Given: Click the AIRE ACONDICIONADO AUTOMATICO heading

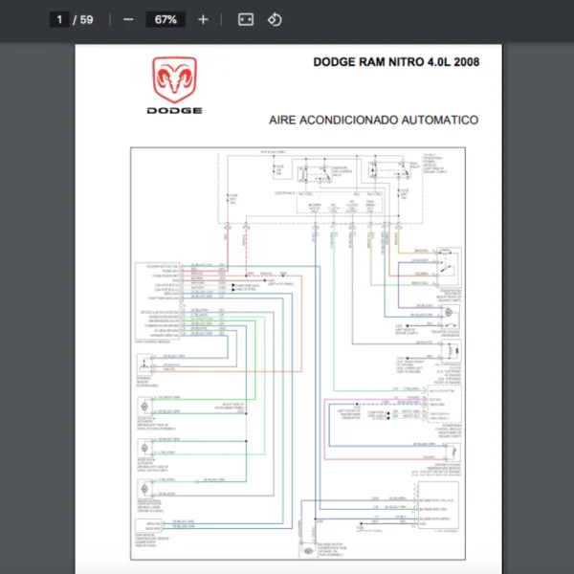Looking at the screenshot, I should (374, 121).
